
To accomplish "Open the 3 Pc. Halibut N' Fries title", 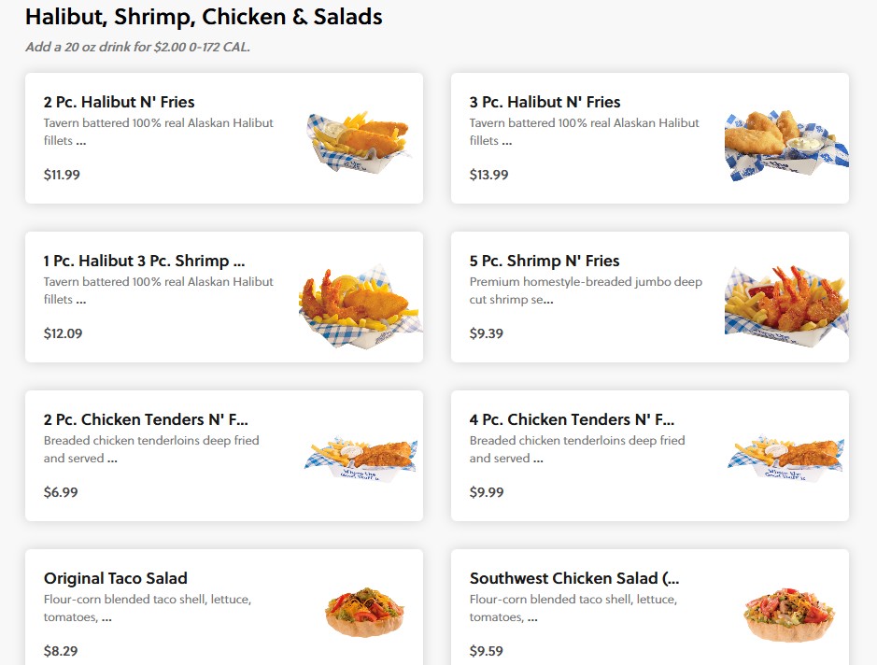I will [x=545, y=102].
